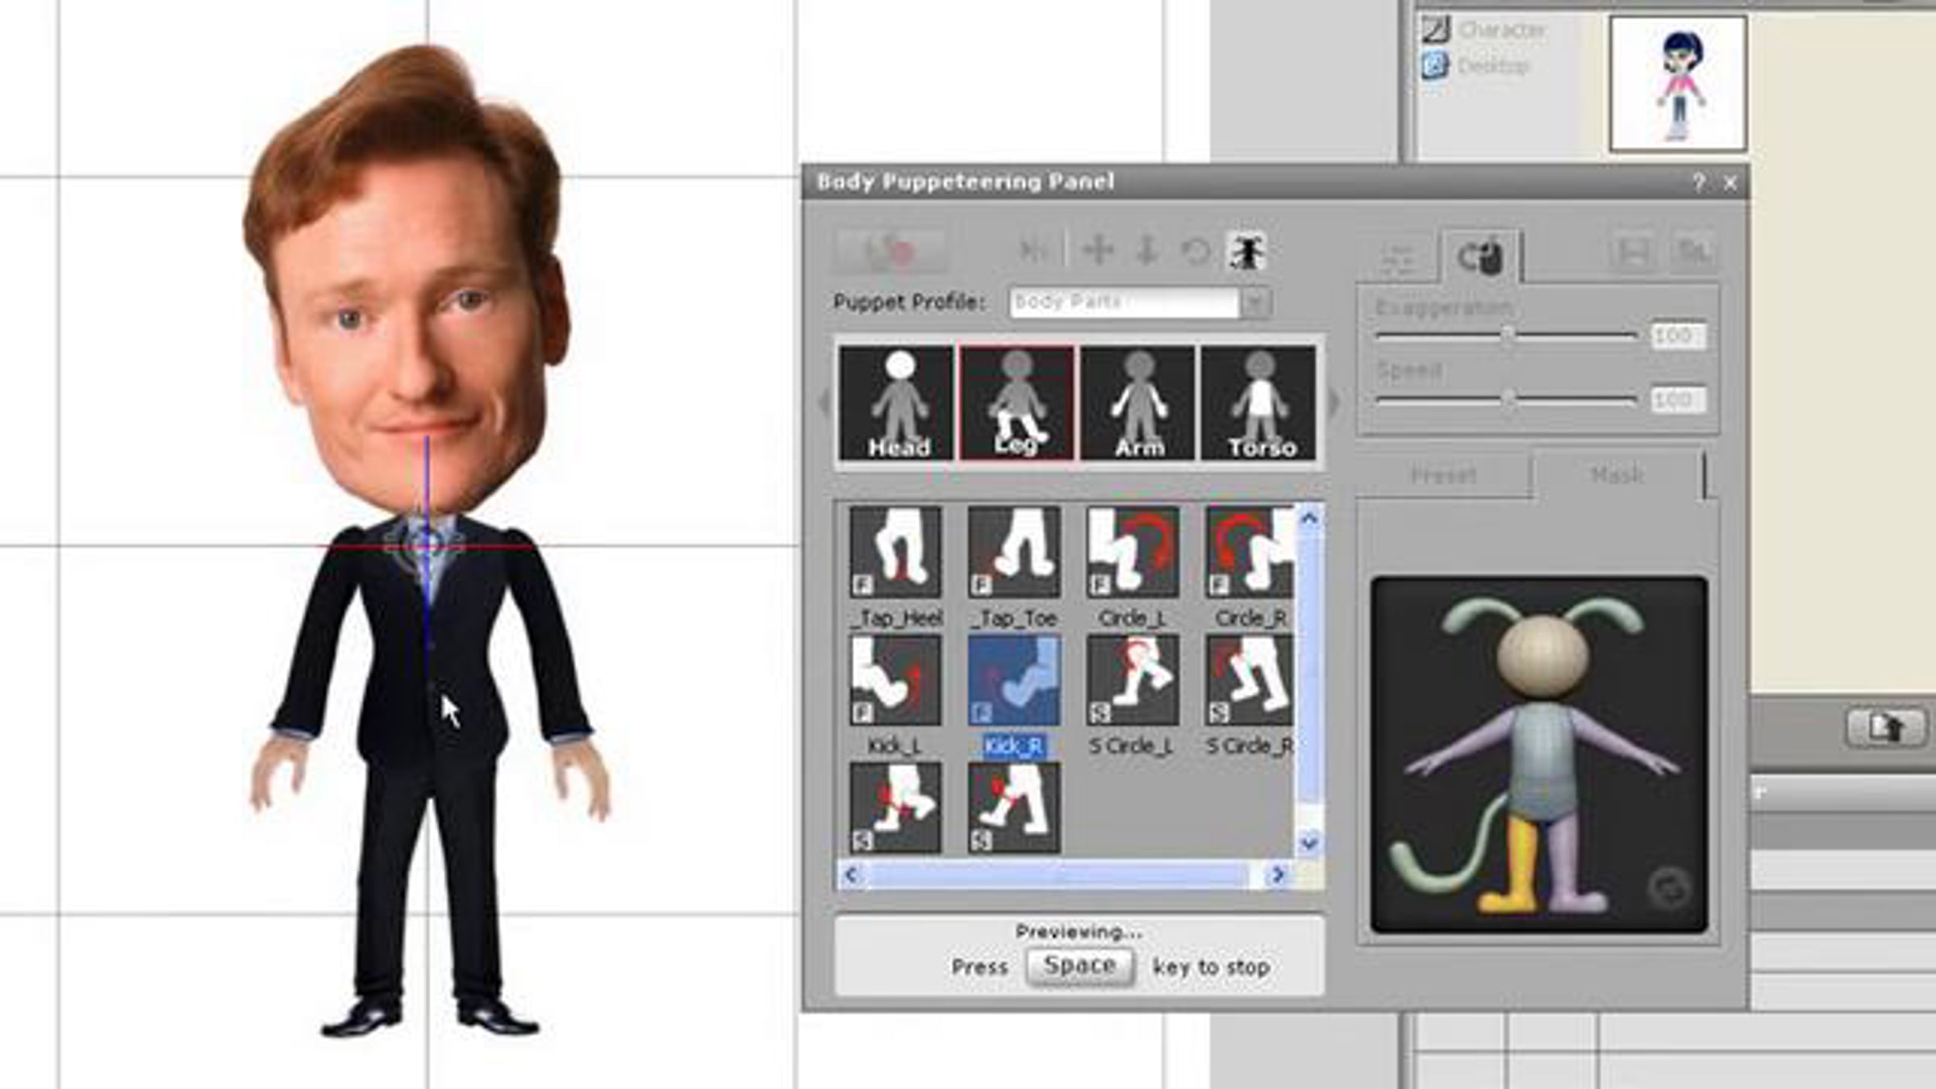
Task: Select the Arm body part icon
Action: click(x=1137, y=403)
